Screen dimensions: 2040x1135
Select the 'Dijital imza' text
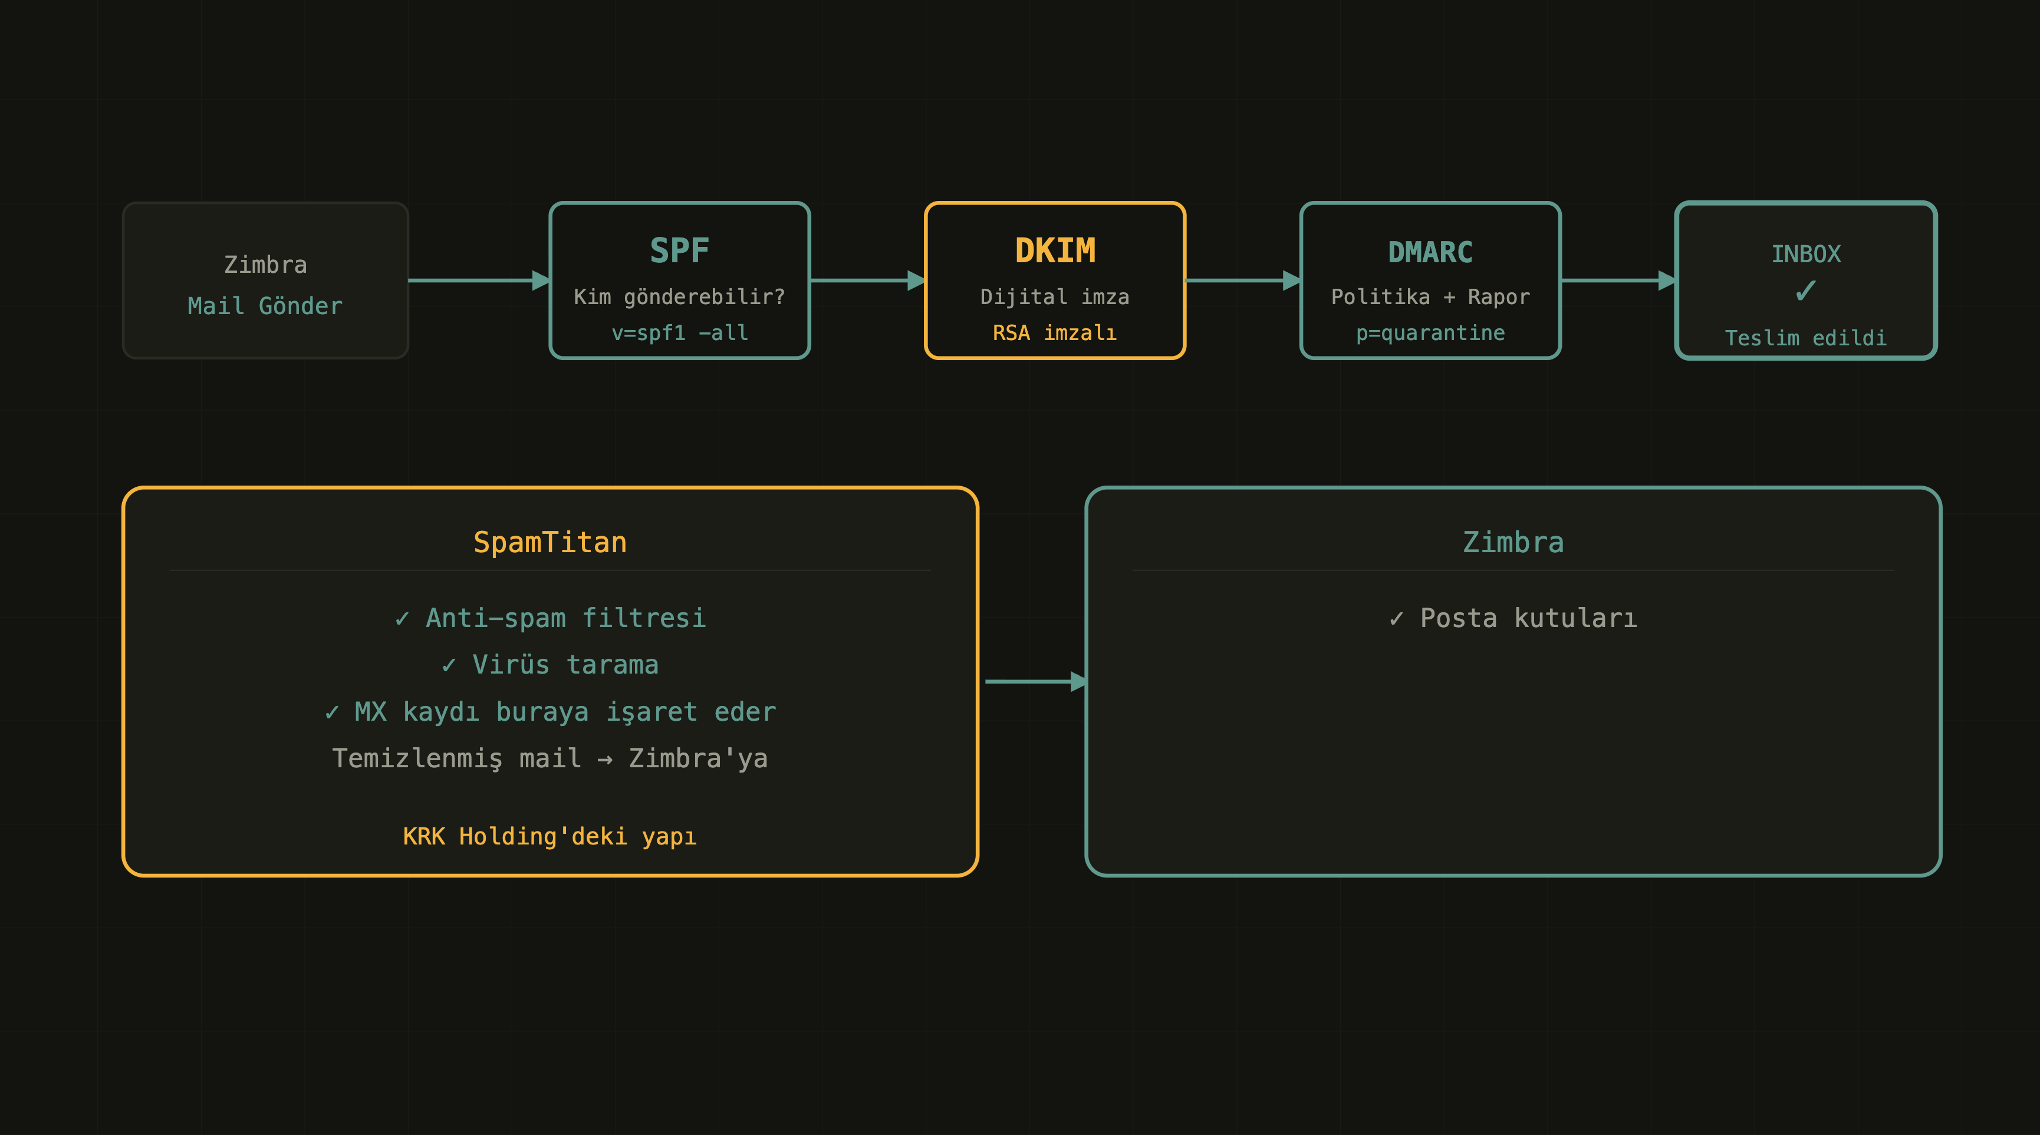(1055, 297)
